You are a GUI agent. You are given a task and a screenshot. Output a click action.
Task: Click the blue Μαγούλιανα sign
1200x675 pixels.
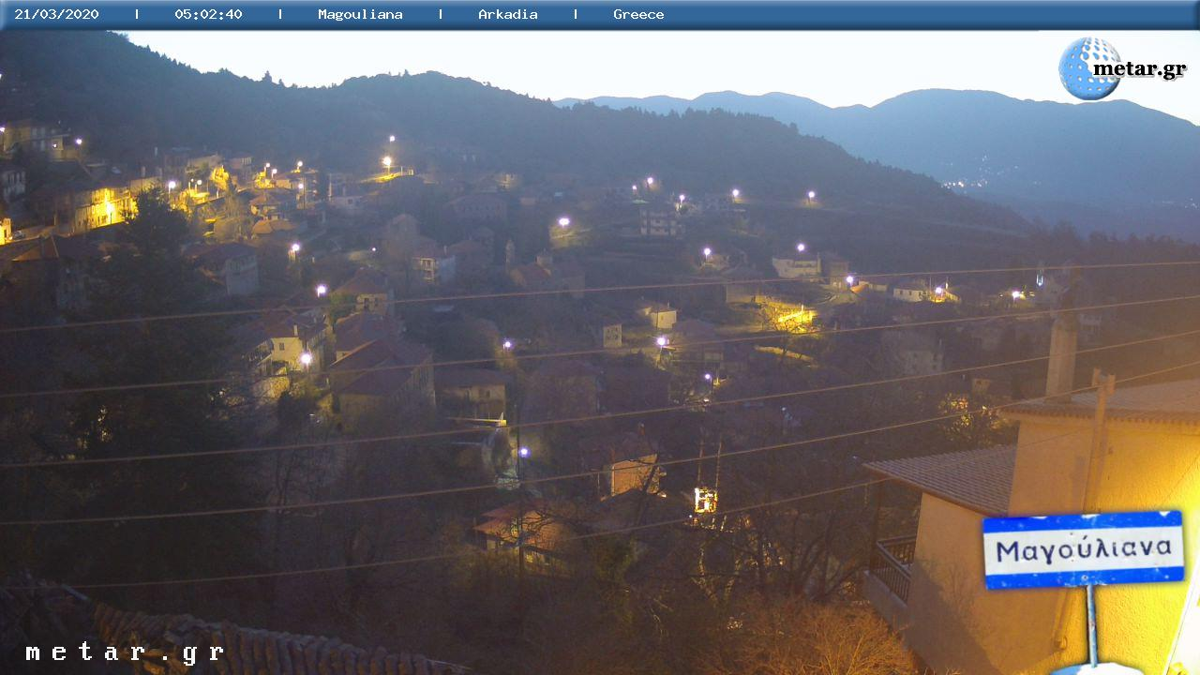(x=1083, y=549)
